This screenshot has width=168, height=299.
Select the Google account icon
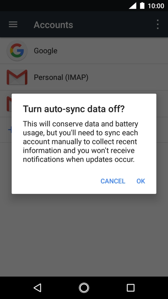(17, 50)
